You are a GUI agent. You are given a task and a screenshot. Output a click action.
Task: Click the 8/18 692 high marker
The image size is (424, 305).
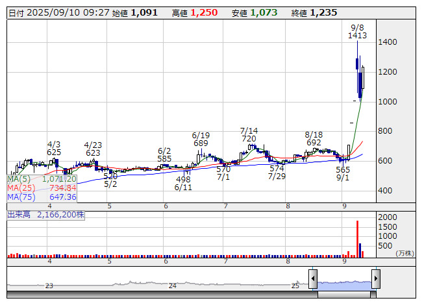pos(314,138)
